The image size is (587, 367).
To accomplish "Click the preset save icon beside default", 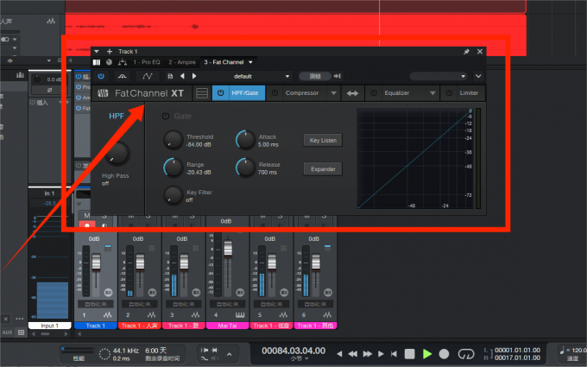I will pos(170,76).
